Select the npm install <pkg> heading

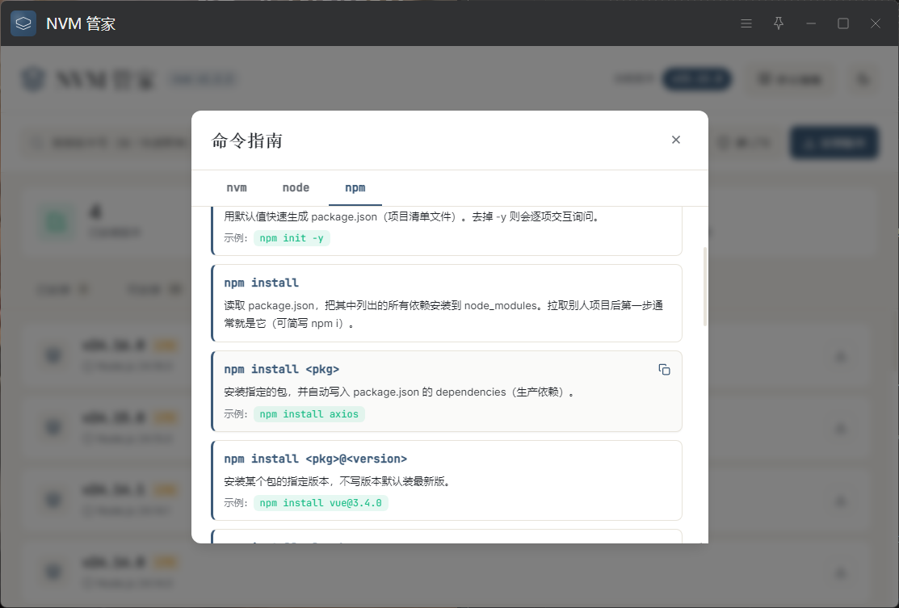282,369
